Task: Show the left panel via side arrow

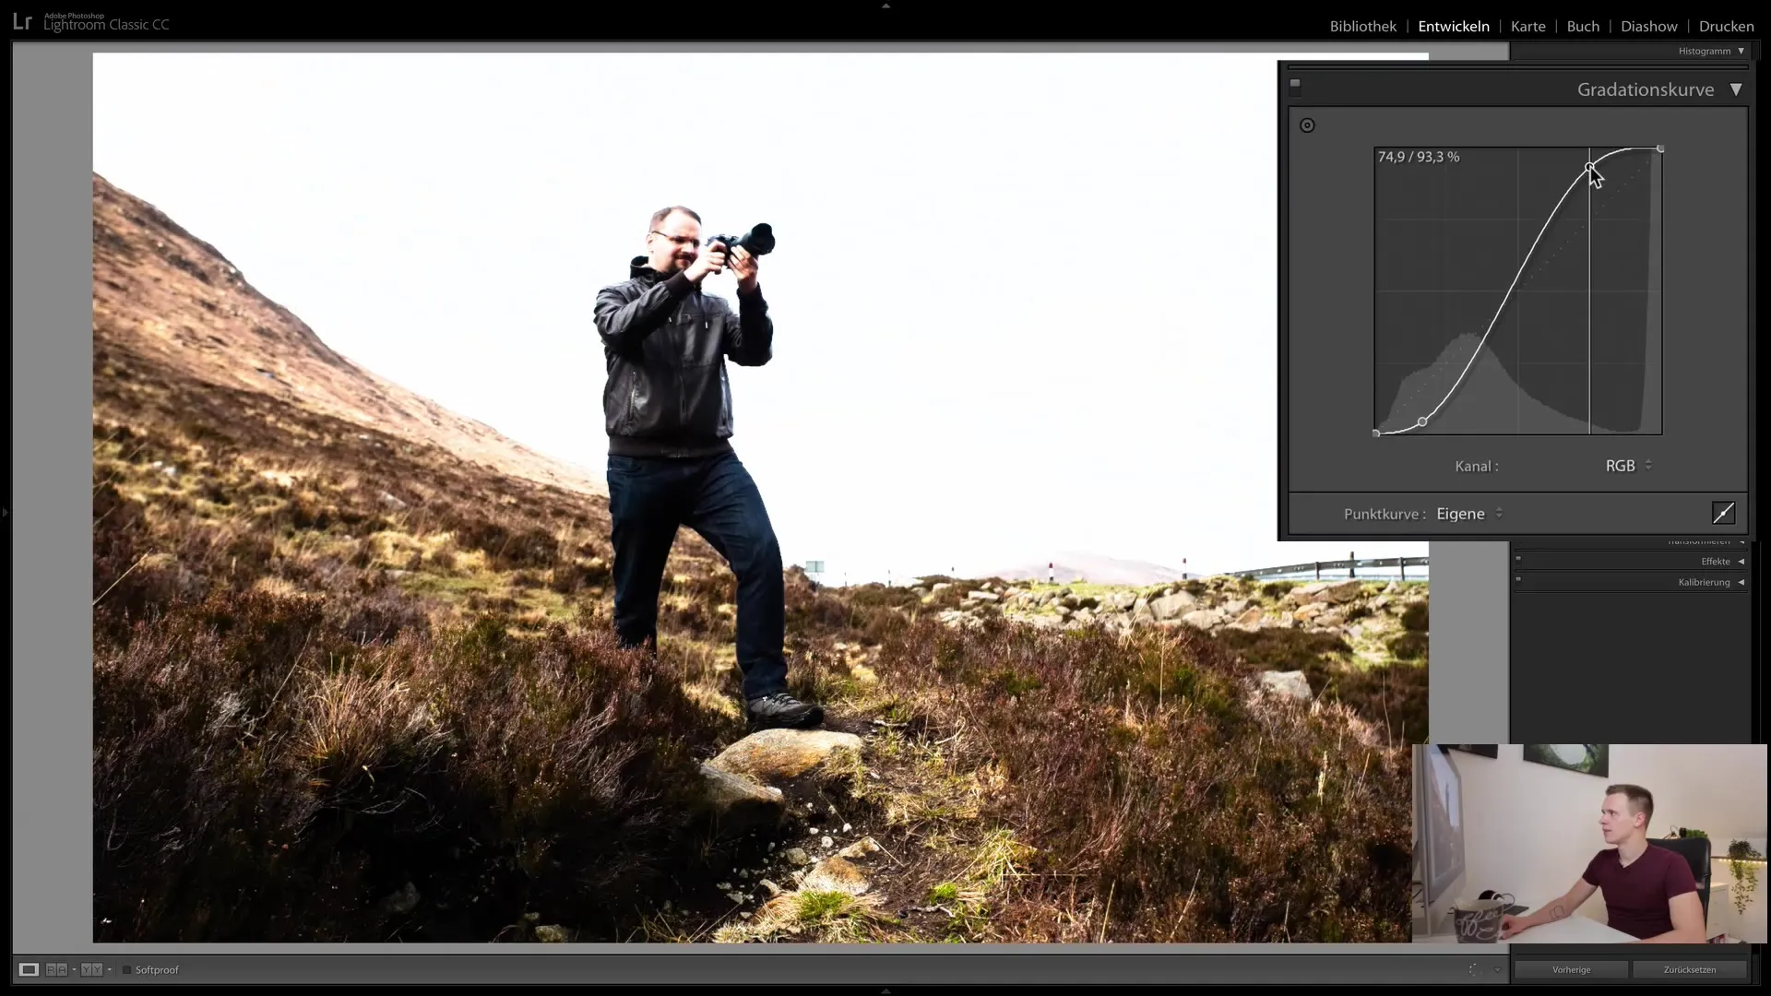Action: [5, 511]
